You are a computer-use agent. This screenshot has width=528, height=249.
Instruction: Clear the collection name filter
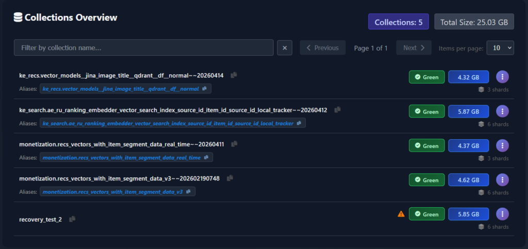285,48
